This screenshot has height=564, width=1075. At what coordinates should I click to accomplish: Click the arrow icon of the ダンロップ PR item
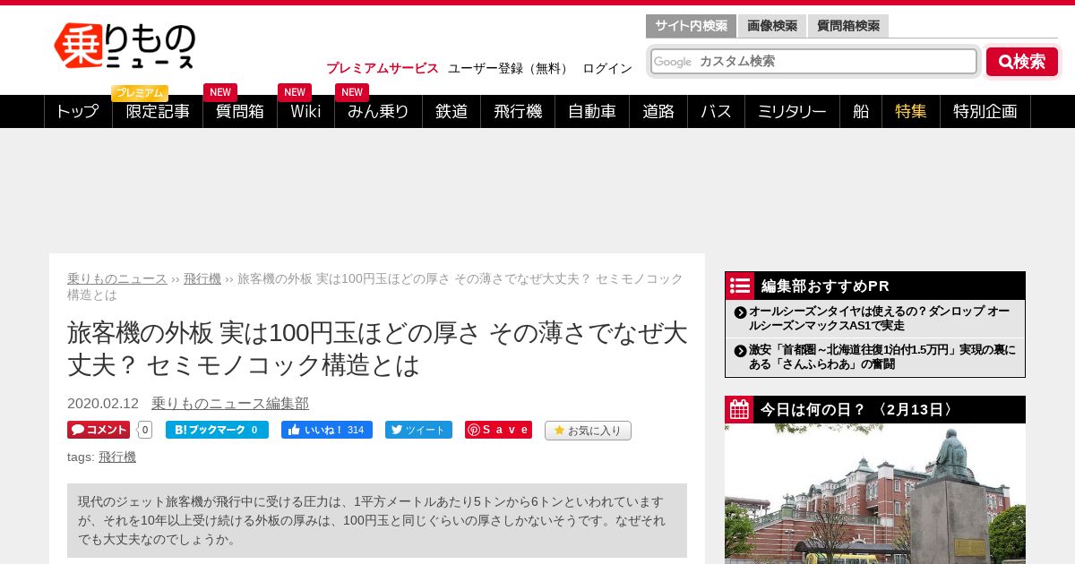click(740, 312)
